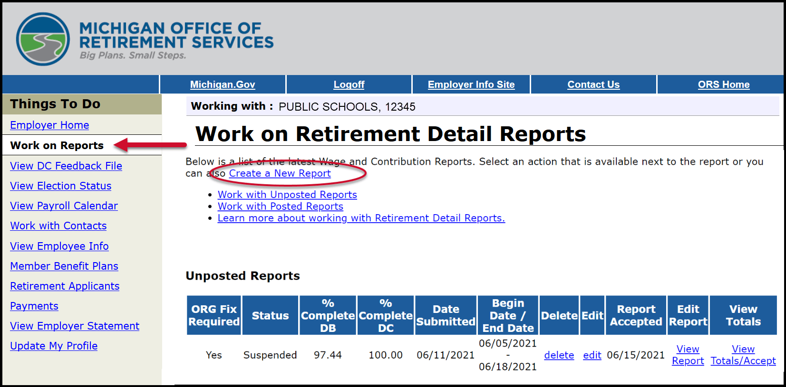
Task: Click the Date Submitted column header
Action: (x=446, y=315)
